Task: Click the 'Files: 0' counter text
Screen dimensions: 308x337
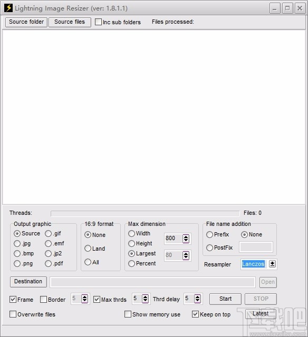Action: pos(253,213)
